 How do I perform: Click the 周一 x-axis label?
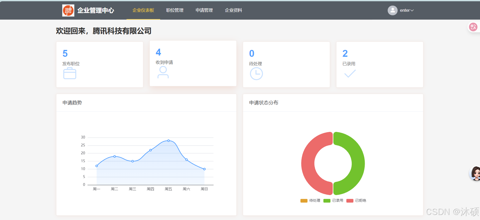[97, 189]
